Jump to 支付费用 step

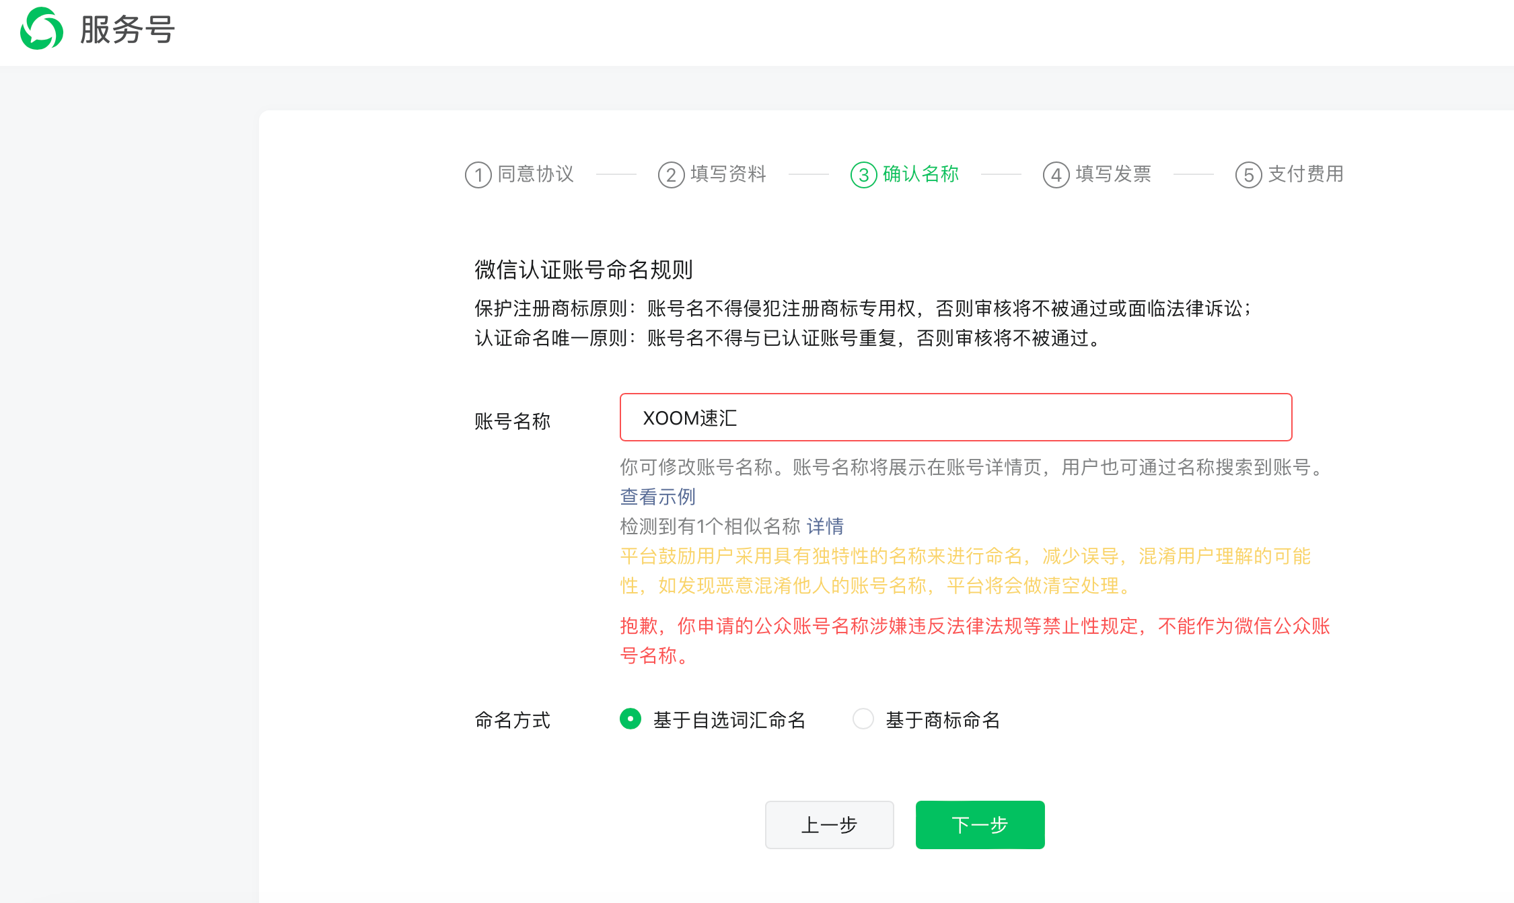[1305, 174]
